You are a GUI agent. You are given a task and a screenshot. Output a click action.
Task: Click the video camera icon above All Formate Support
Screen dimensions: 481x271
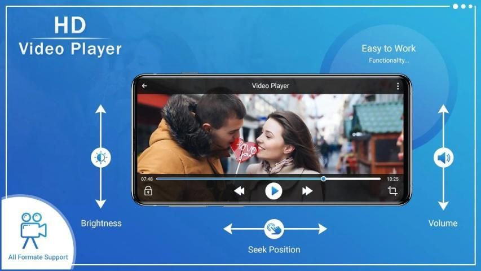coord(33,229)
